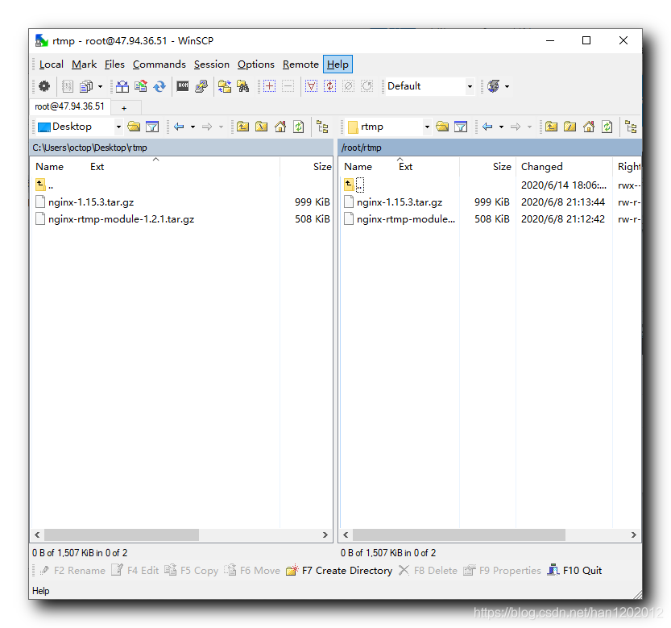The height and width of the screenshot is (628, 671).
Task: Select the root@47.94.36.51 session tab
Action: [x=70, y=106]
